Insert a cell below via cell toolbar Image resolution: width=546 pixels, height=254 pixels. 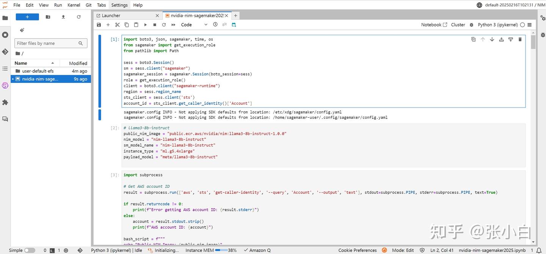coord(510,39)
